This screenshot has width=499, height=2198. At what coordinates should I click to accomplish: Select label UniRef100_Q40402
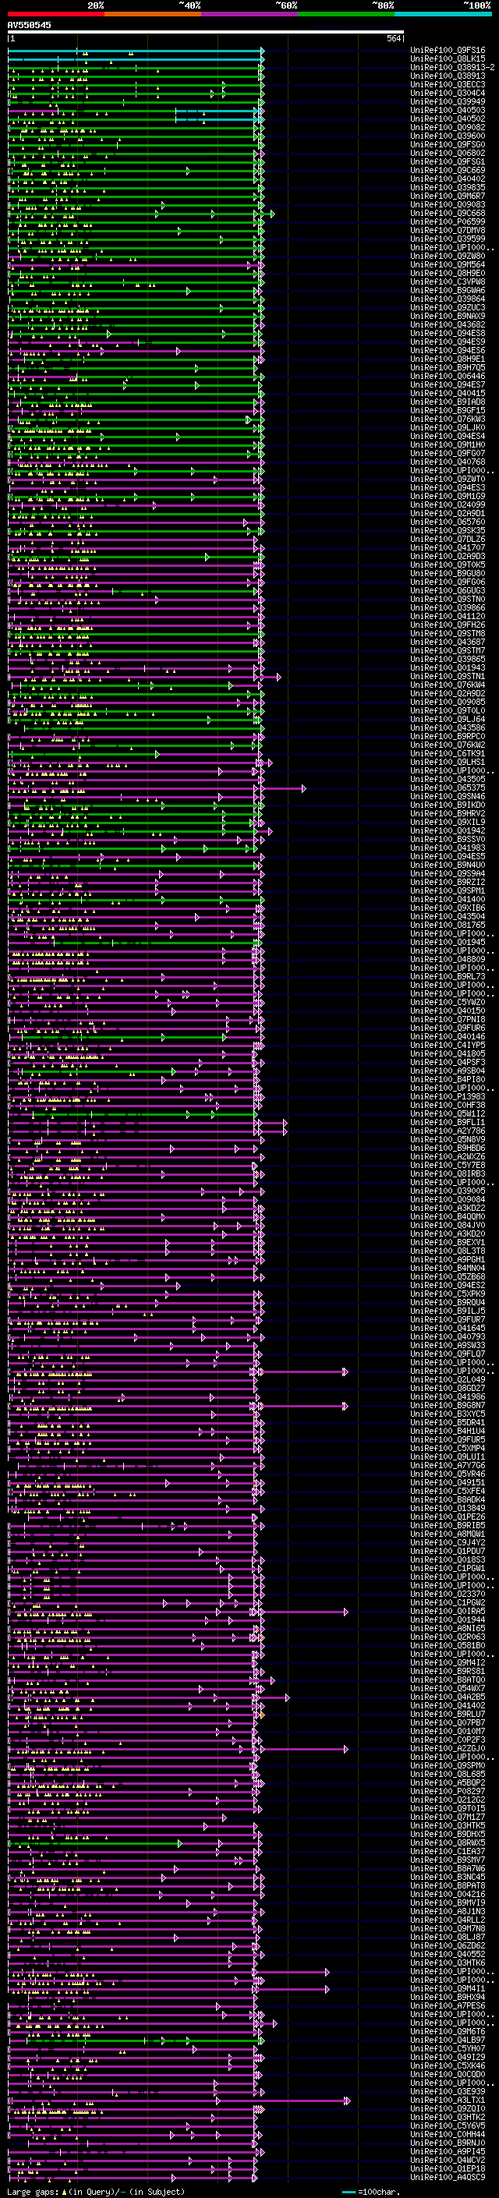point(447,179)
